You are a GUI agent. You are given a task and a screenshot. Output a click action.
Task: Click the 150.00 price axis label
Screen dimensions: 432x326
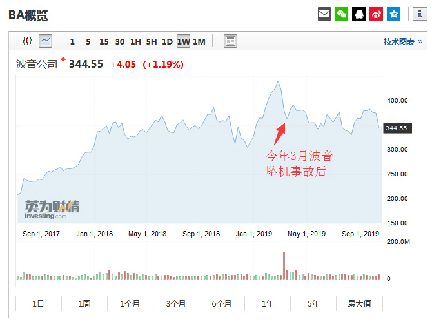(x=397, y=223)
